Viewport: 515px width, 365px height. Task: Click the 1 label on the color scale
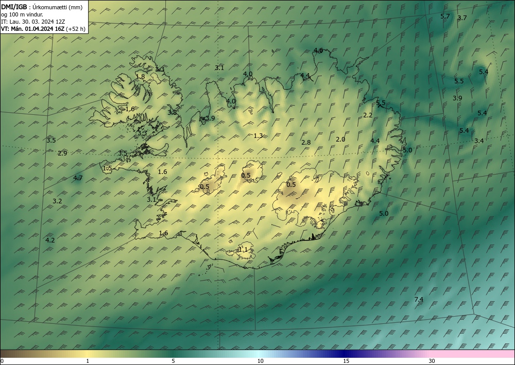click(x=88, y=361)
